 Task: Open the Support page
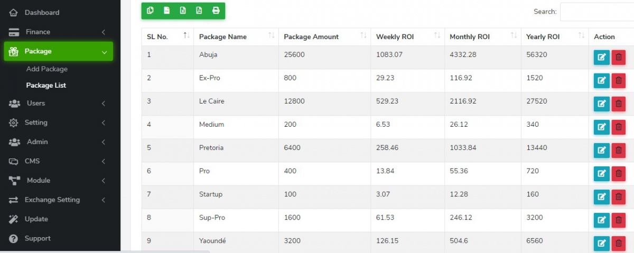[38, 238]
